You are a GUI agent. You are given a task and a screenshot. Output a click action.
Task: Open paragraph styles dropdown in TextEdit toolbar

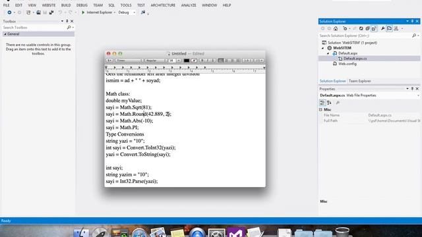[x=109, y=61]
